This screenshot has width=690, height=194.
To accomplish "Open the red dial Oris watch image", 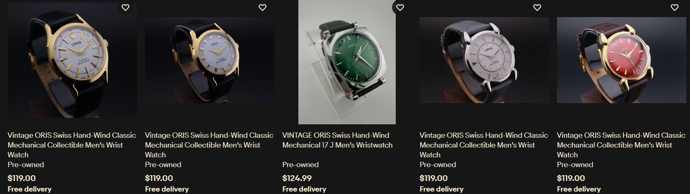I will pos(622,60).
